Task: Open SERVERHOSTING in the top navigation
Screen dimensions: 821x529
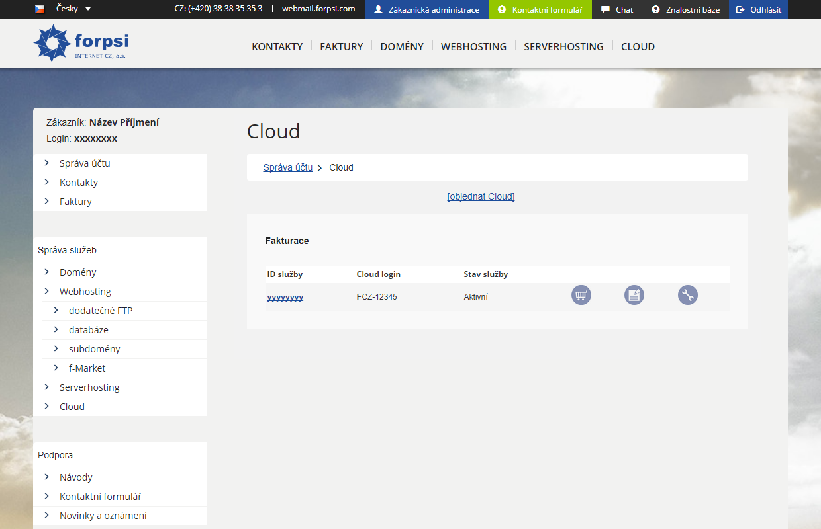Action: coord(563,46)
